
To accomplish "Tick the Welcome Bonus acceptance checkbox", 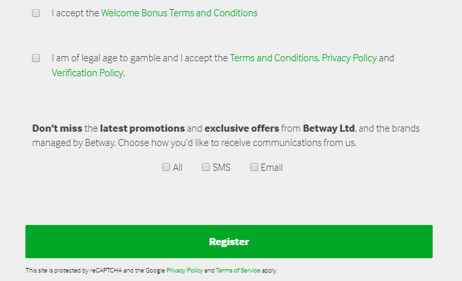I will (36, 13).
